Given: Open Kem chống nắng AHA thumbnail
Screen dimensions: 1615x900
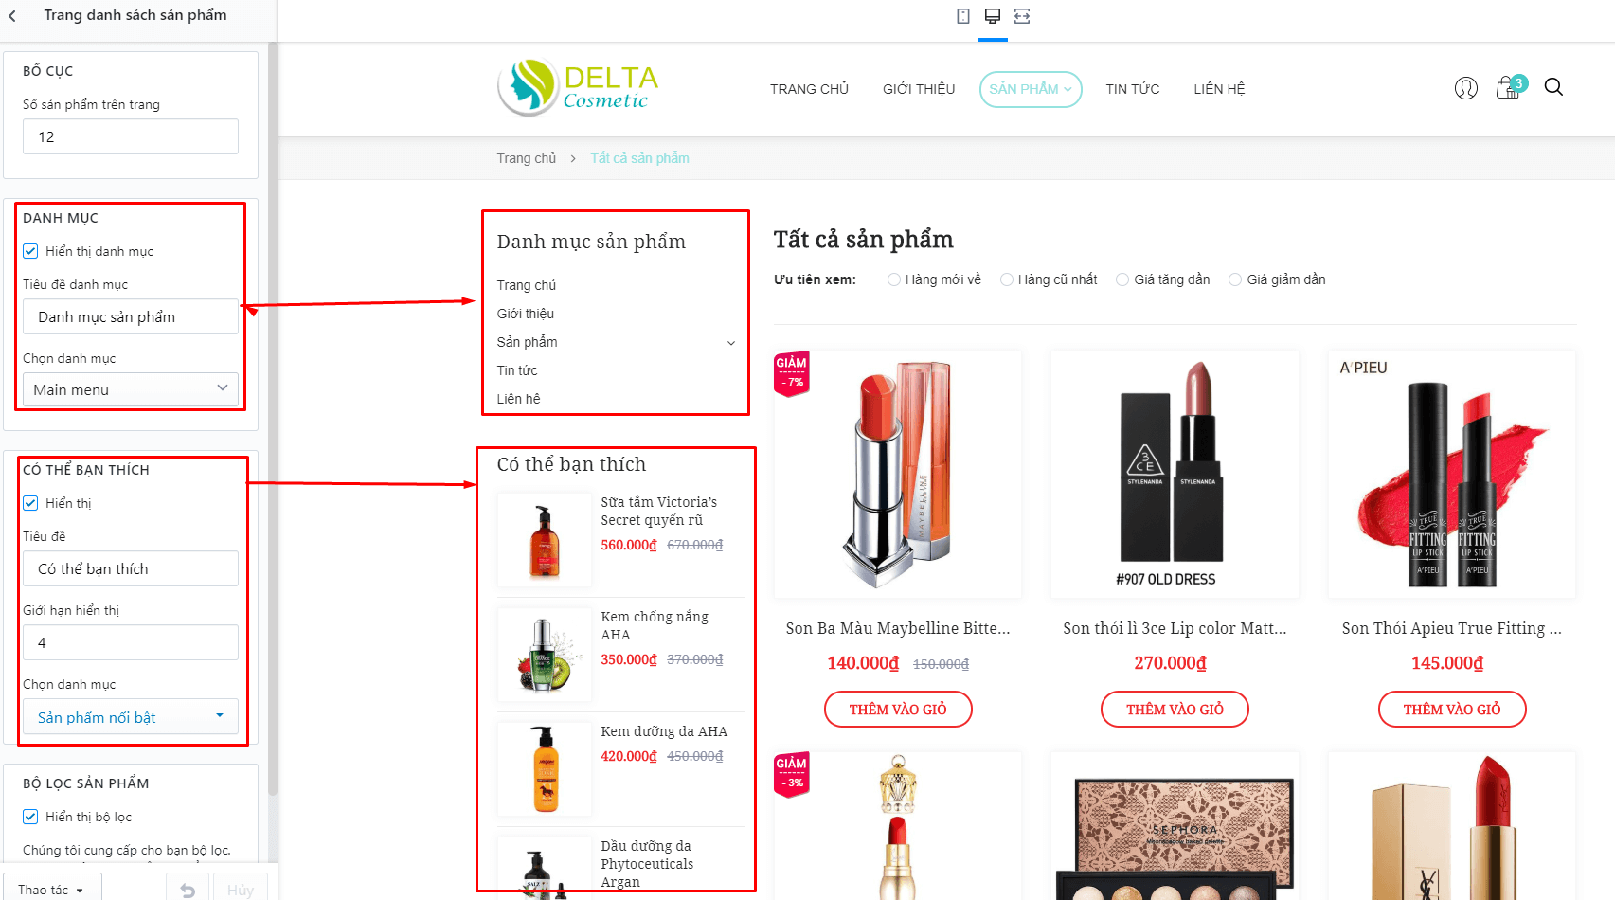Looking at the screenshot, I should [545, 655].
